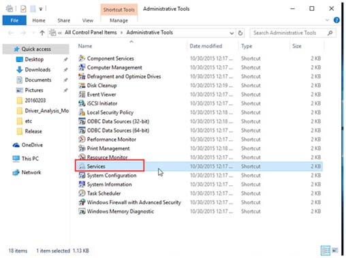Open the Help question mark icon
The image size is (346, 258).
336,20
